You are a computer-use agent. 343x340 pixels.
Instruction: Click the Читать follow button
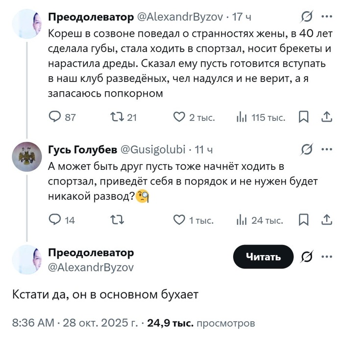(x=263, y=257)
